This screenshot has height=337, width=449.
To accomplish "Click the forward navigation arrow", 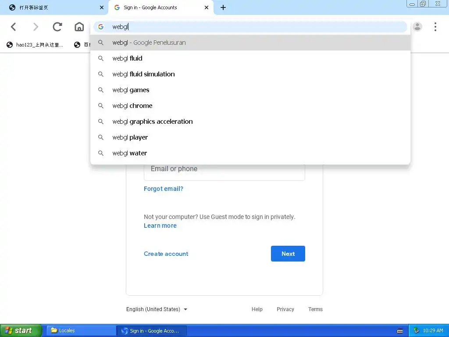I will 36,27.
